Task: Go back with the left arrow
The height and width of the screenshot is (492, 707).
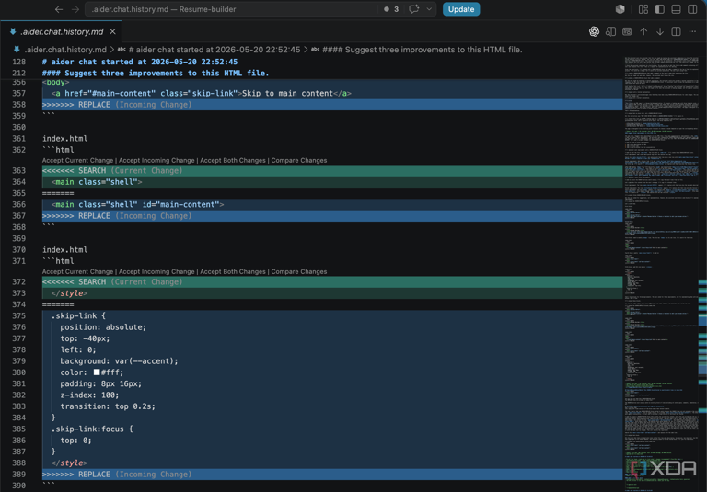Action: [x=59, y=9]
